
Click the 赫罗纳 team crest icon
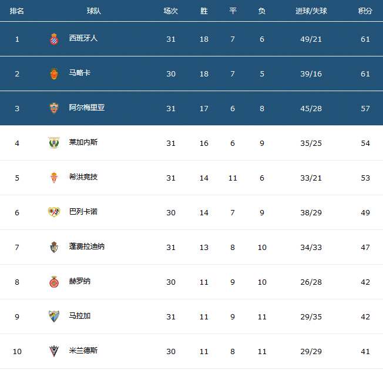(54, 282)
